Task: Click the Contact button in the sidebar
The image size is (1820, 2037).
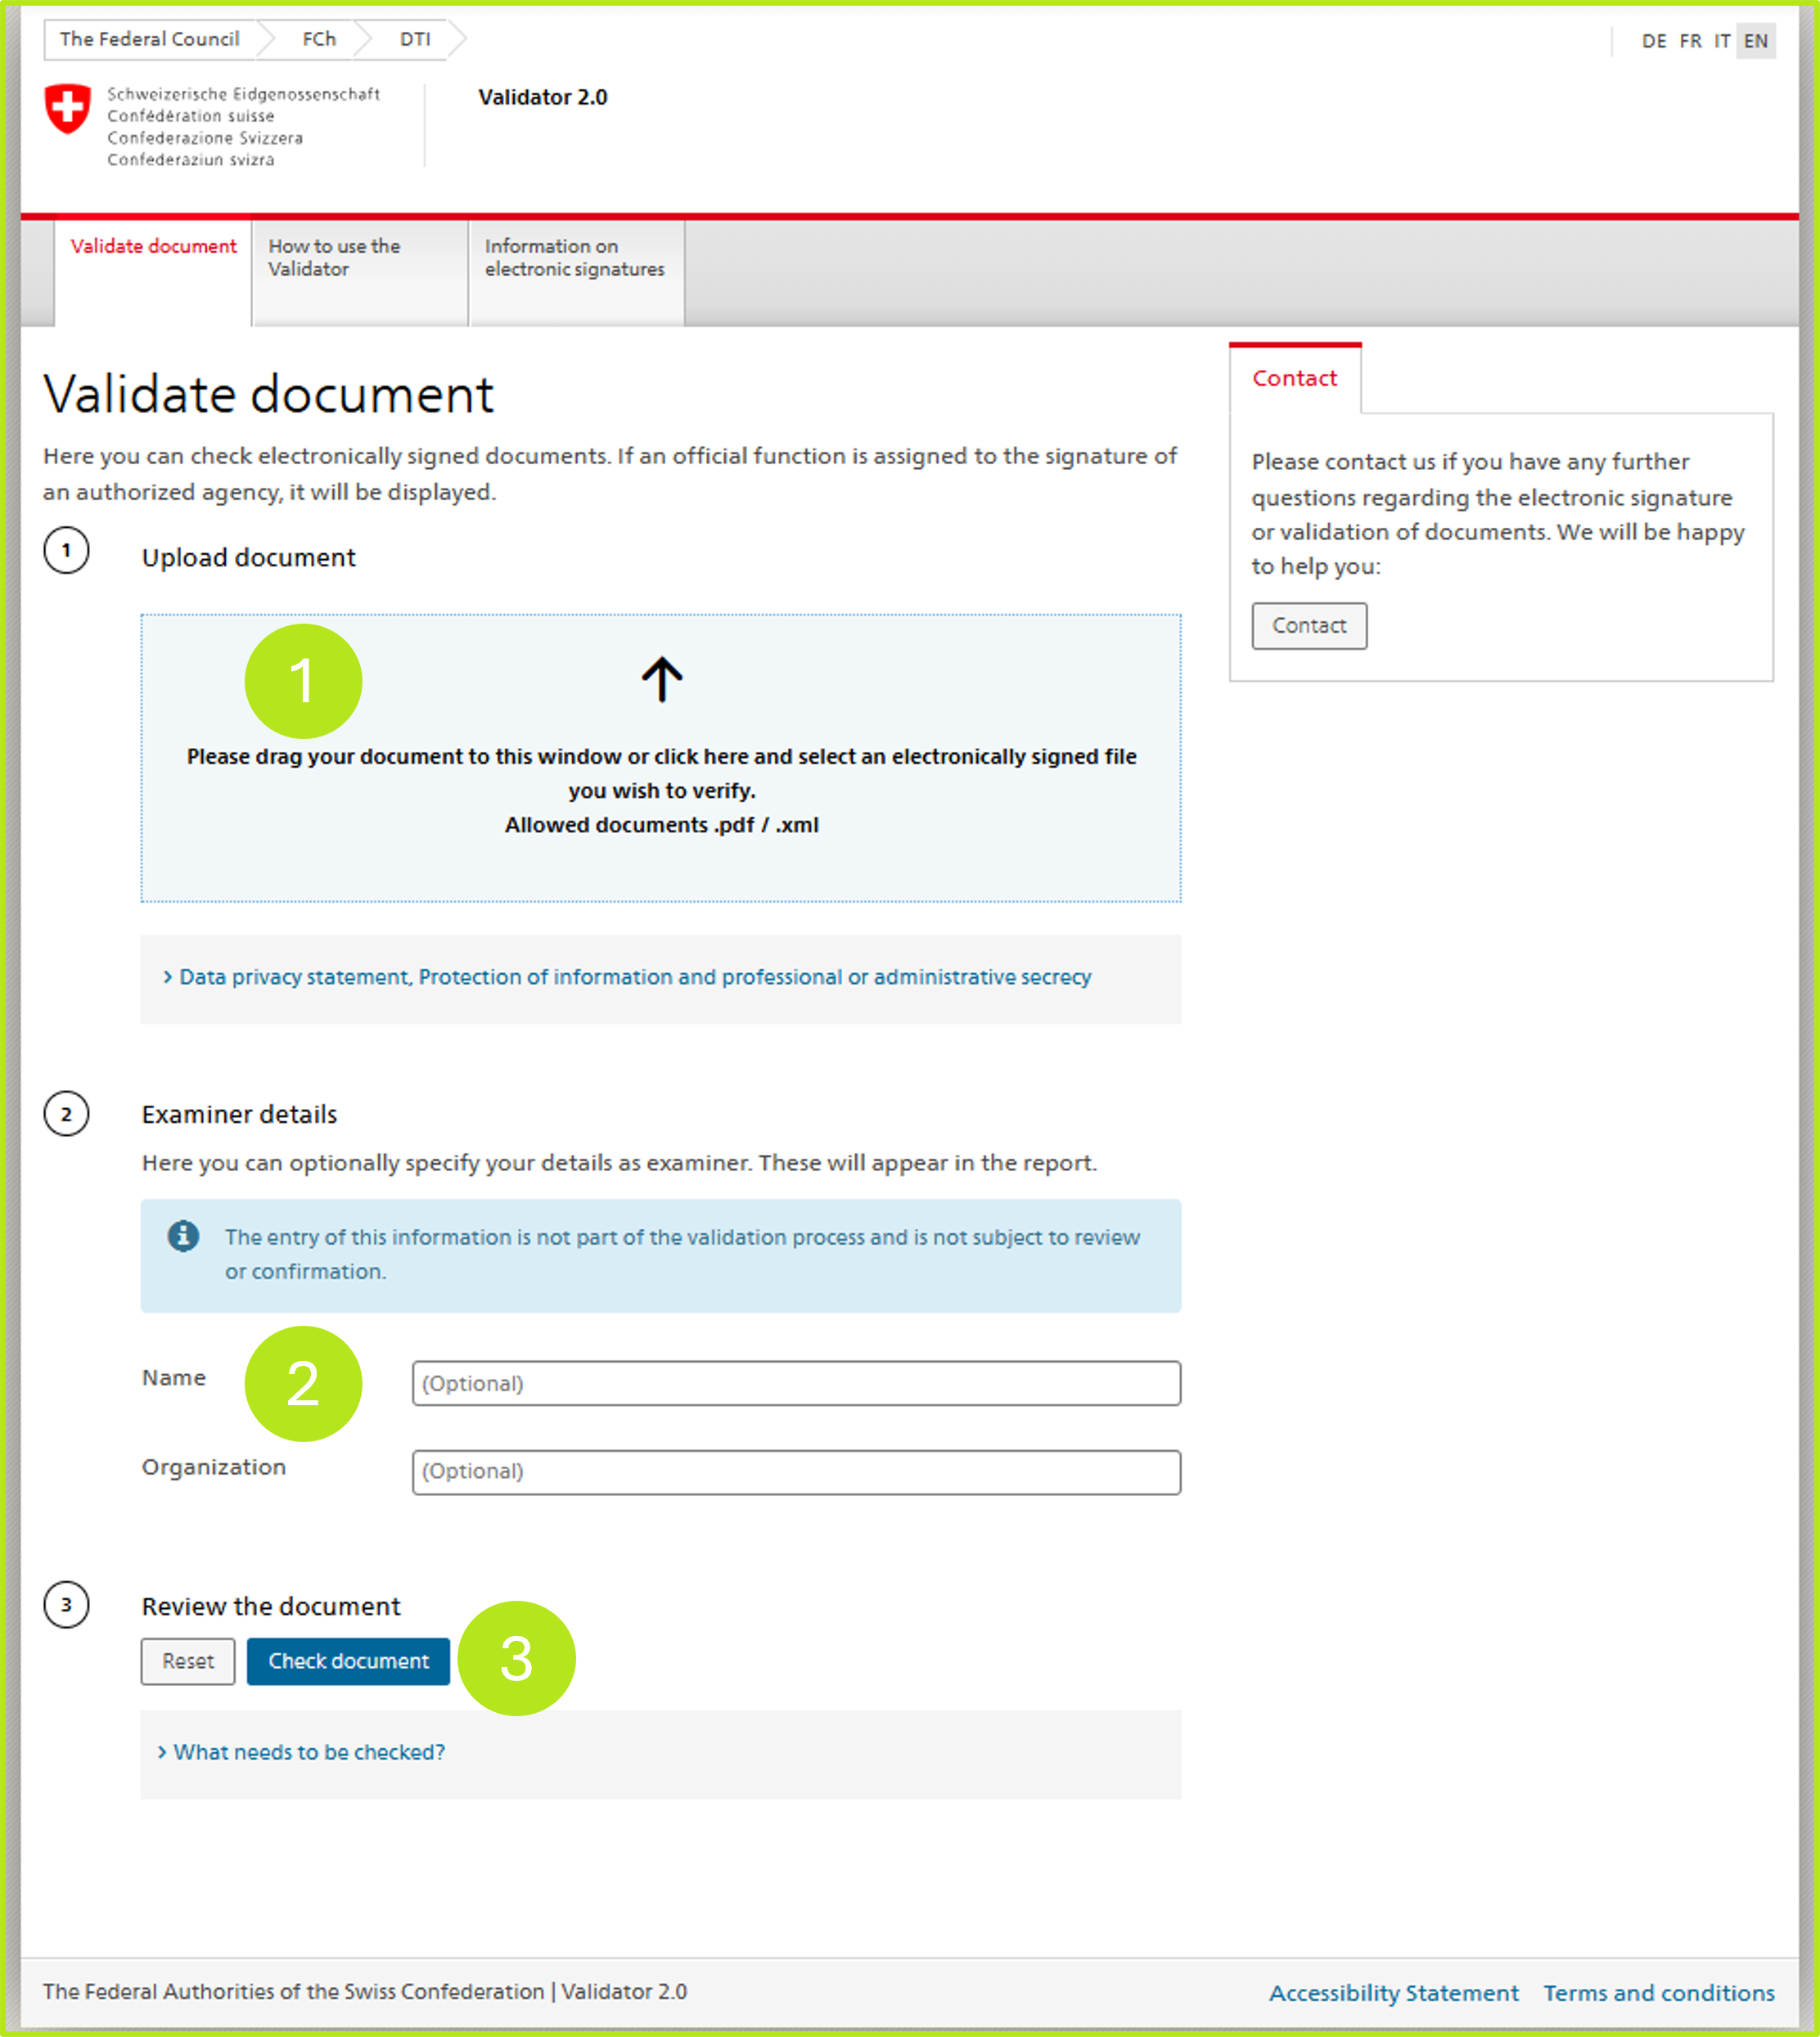Action: pos(1308,626)
